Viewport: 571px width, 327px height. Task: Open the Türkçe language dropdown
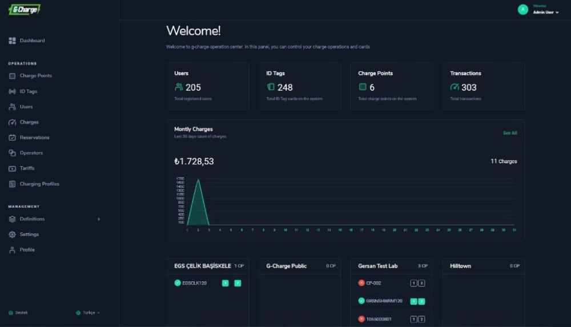point(87,313)
